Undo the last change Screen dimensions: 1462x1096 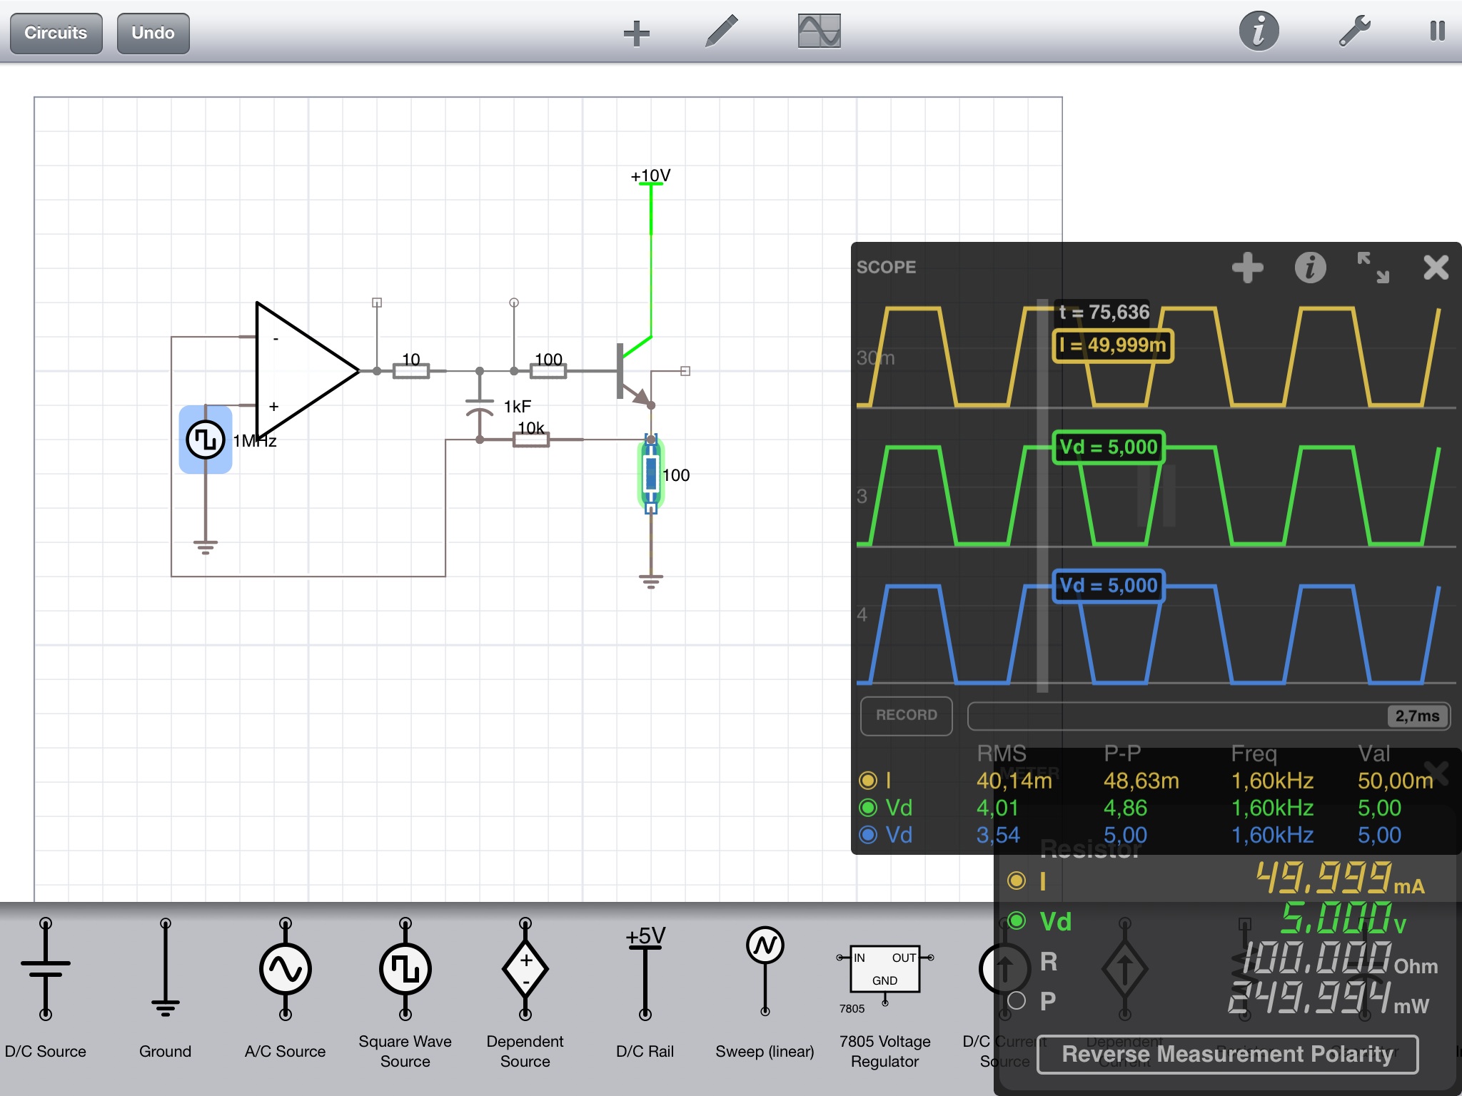(153, 34)
